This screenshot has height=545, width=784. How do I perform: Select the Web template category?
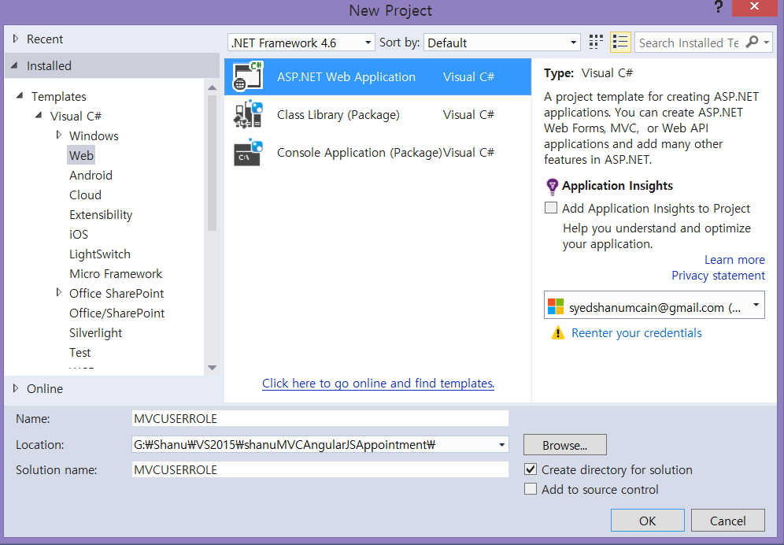pos(81,156)
